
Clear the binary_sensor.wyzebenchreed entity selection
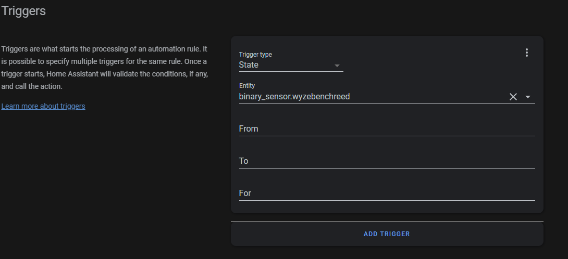tap(513, 97)
